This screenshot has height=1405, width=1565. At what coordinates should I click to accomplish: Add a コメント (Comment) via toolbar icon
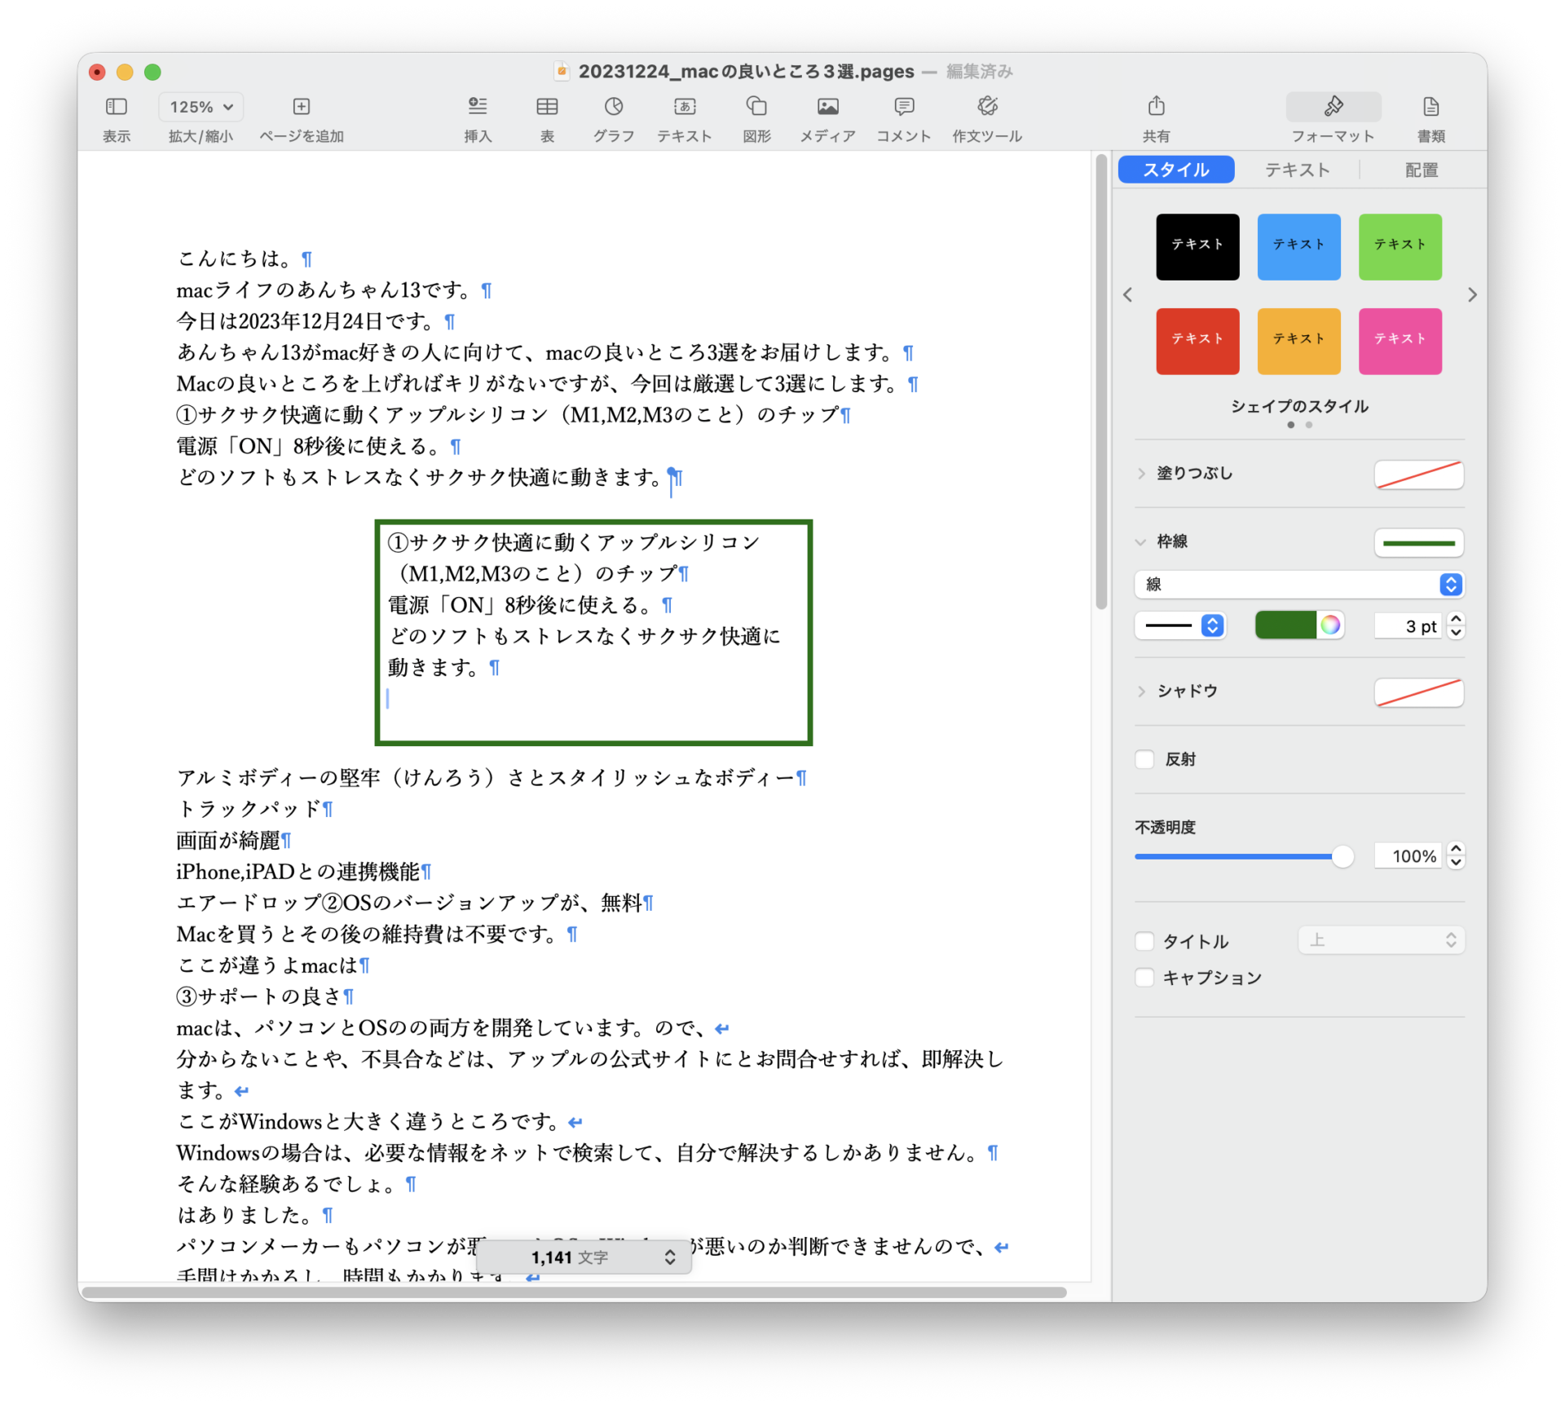click(903, 107)
